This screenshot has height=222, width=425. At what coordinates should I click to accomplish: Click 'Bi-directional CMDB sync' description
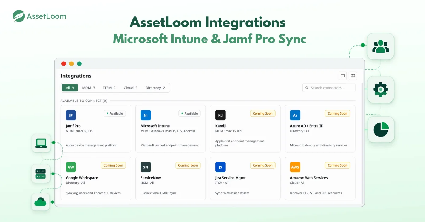pos(159,193)
